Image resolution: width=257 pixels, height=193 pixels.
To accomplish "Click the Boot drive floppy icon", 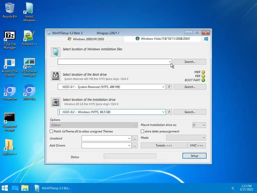I will pyautogui.click(x=55, y=76).
